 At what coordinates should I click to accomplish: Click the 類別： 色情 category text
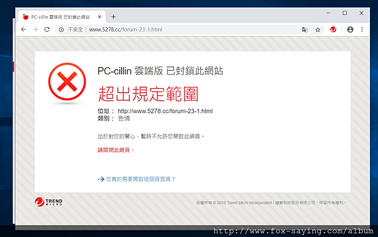click(x=114, y=118)
